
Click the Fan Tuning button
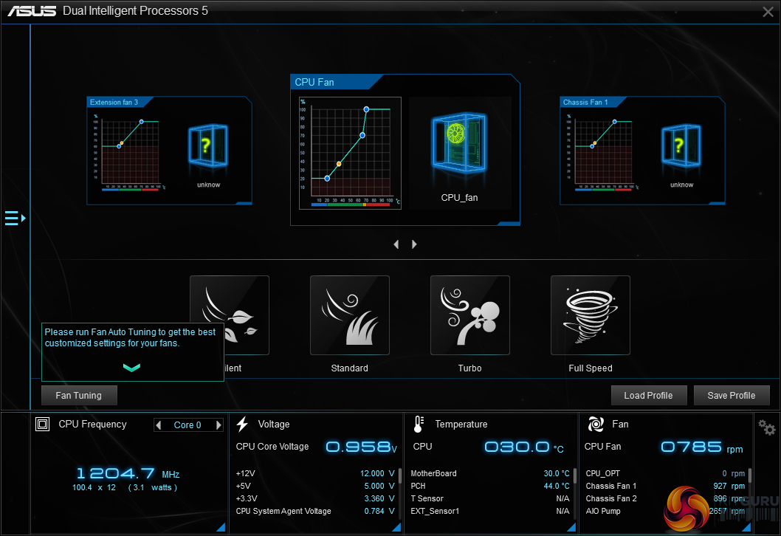[x=79, y=396]
